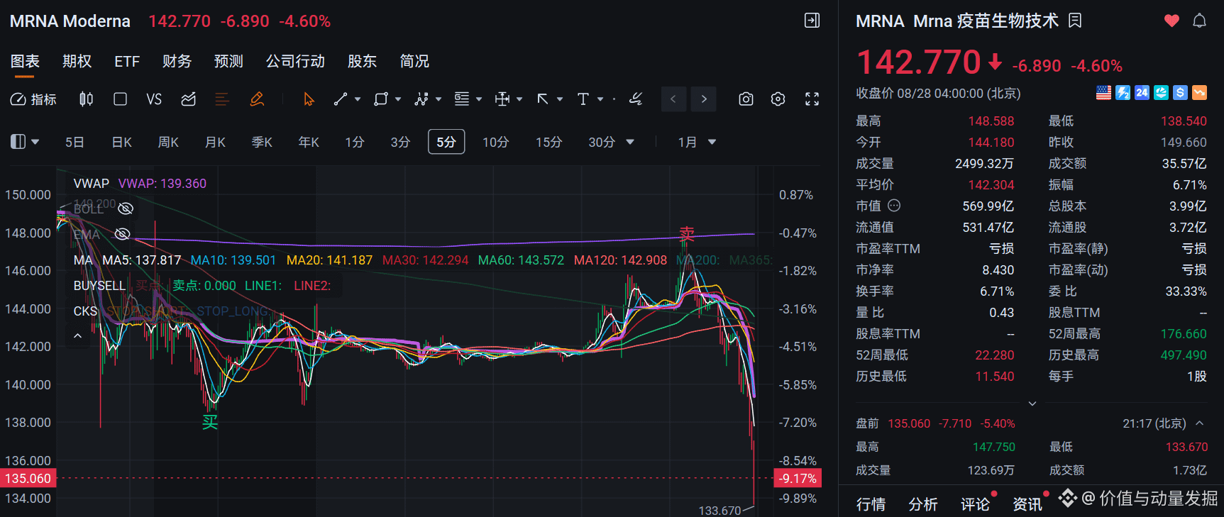Go to next with right arrow button
The image size is (1224, 517).
703,99
